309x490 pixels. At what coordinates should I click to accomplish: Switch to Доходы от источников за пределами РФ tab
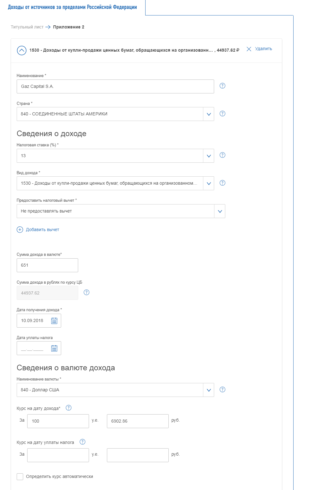(72, 7)
